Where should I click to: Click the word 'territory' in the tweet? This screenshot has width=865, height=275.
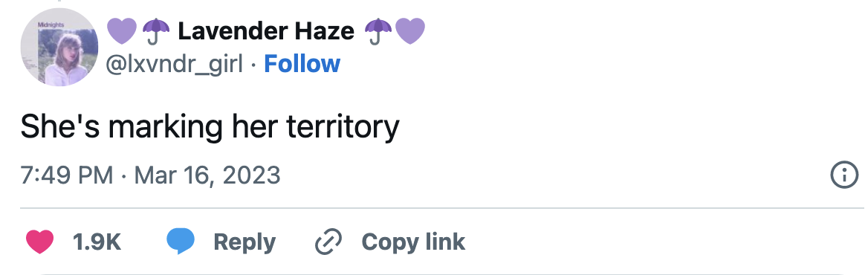click(x=343, y=128)
